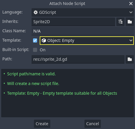Click into the Inherits Sprite2D field

coord(73,22)
